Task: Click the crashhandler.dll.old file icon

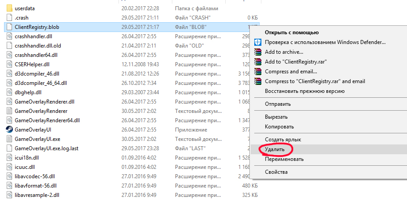Action: 9,46
